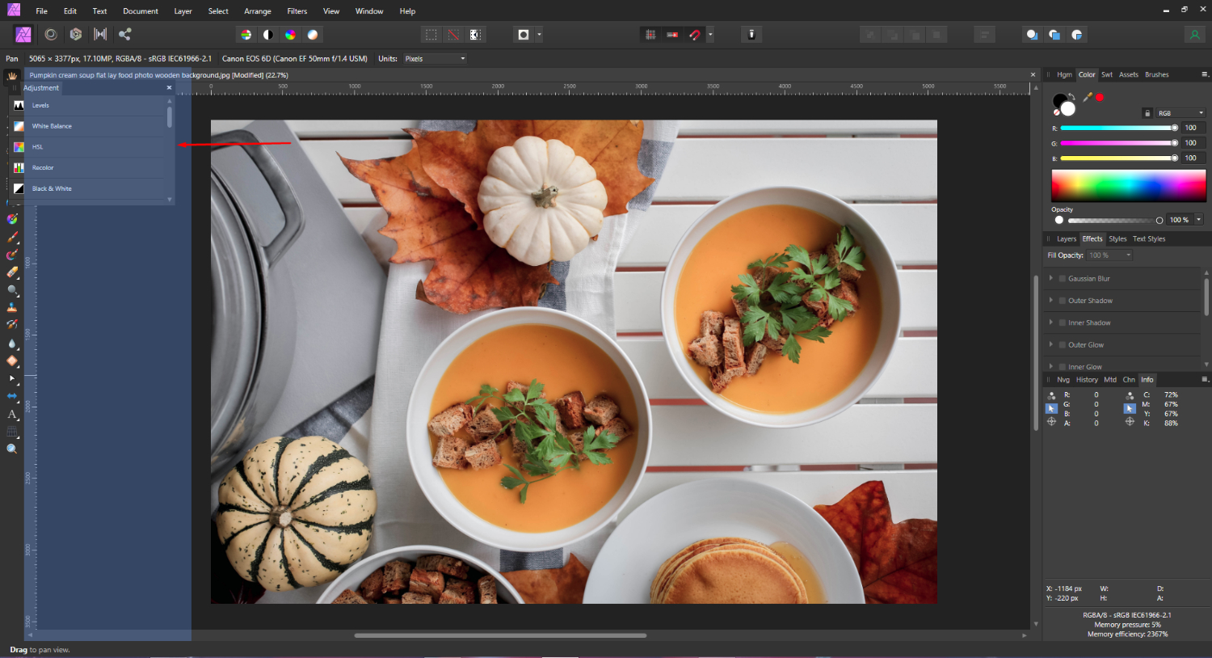The width and height of the screenshot is (1212, 658).
Task: Toggle the lock next to RGB dropdown
Action: [1147, 113]
